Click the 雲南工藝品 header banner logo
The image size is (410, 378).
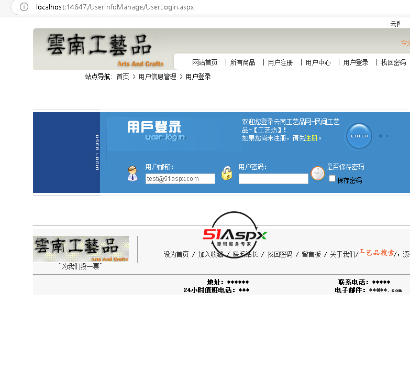[x=99, y=49]
